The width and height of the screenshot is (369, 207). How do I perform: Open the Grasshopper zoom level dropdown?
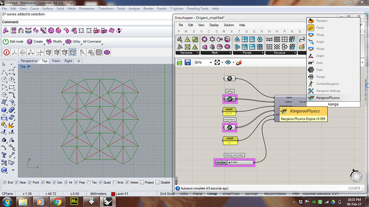coord(210,62)
